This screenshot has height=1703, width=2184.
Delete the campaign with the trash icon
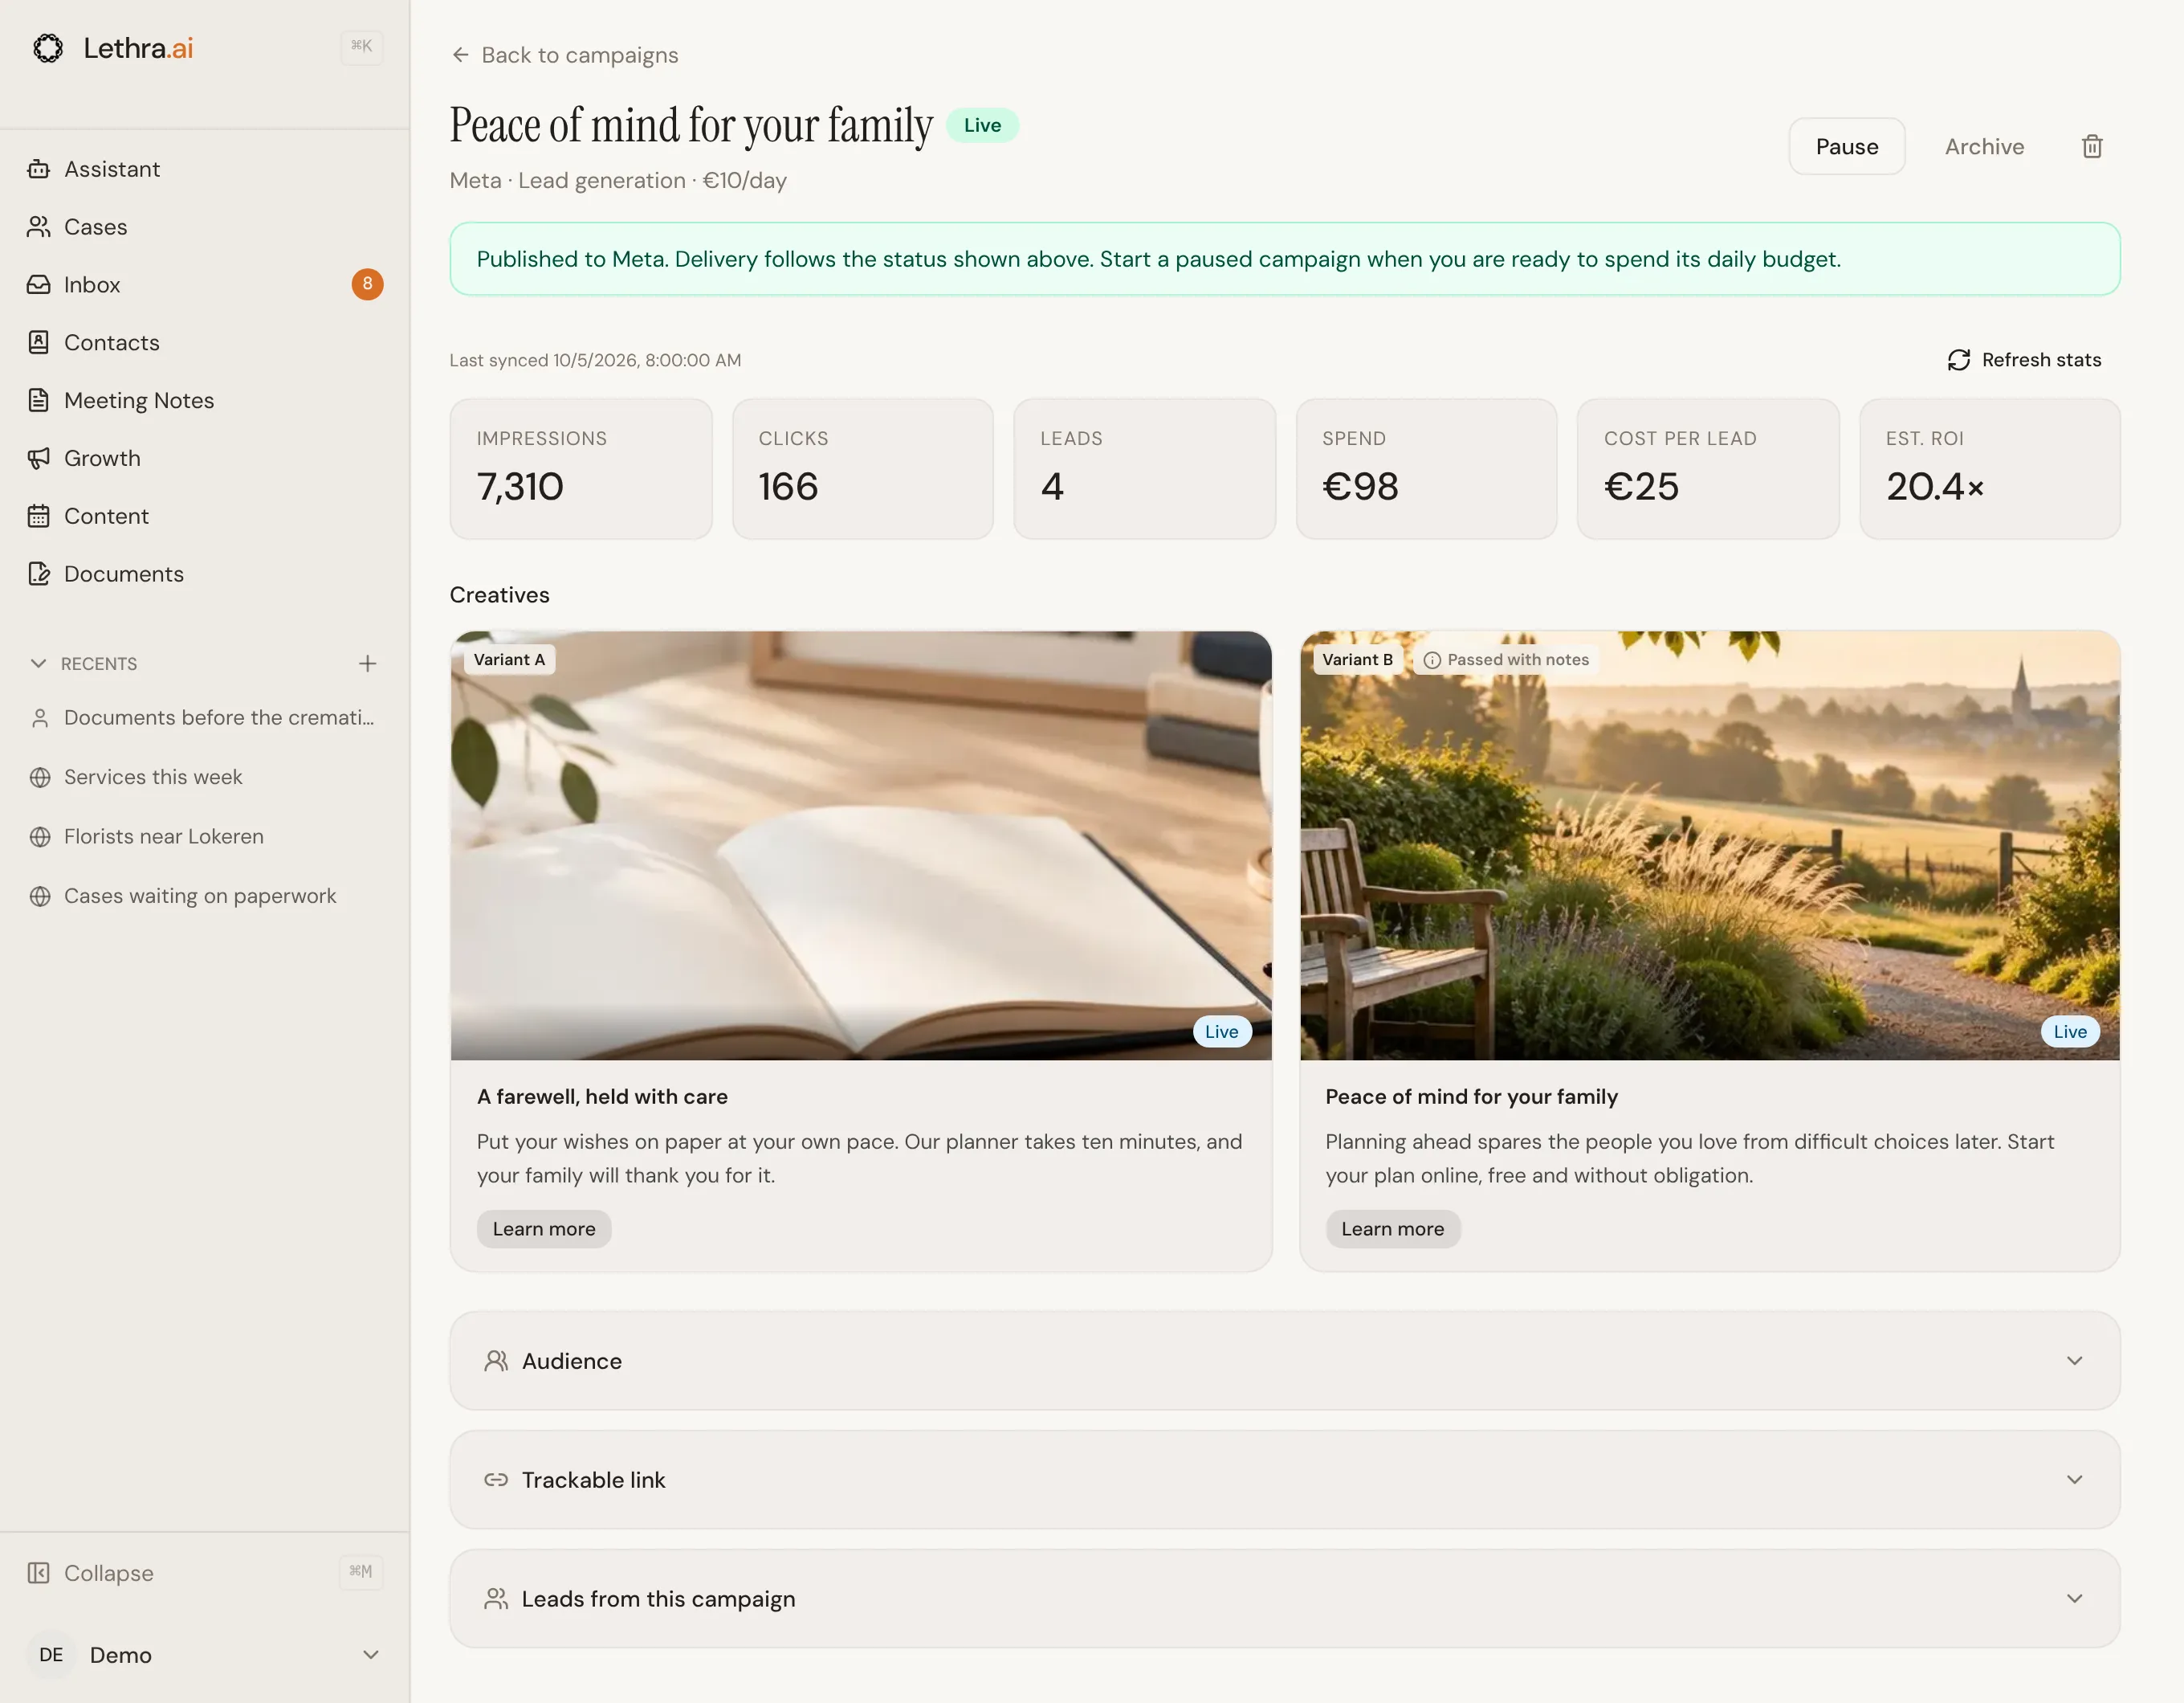[x=2092, y=147]
